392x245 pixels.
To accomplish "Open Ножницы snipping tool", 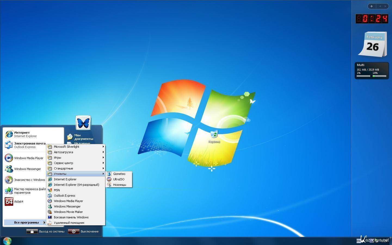I will pyautogui.click(x=119, y=185).
